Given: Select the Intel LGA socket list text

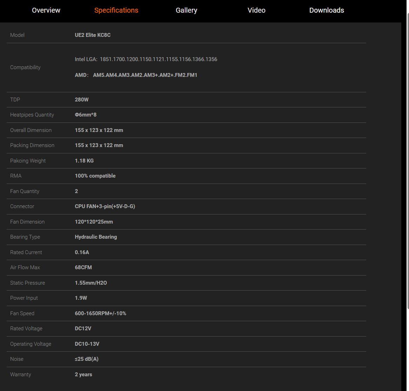Looking at the screenshot, I should (x=146, y=59).
